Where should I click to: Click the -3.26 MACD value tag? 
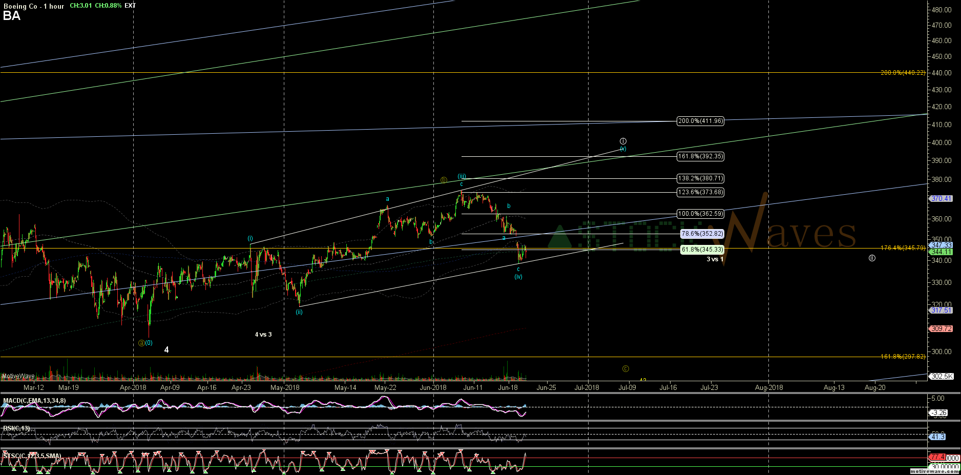click(x=939, y=412)
